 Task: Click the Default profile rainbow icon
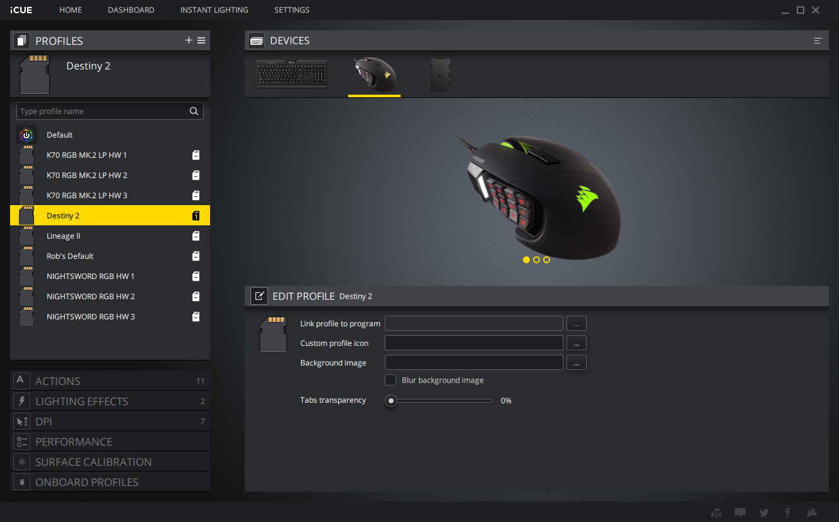click(26, 134)
